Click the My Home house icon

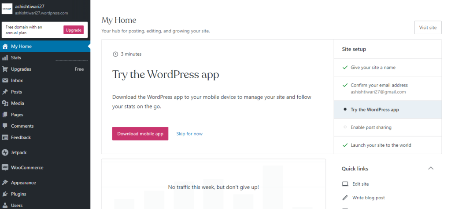5,47
